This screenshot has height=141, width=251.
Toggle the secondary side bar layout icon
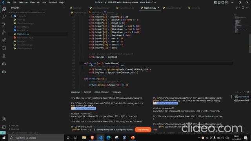[223, 2]
